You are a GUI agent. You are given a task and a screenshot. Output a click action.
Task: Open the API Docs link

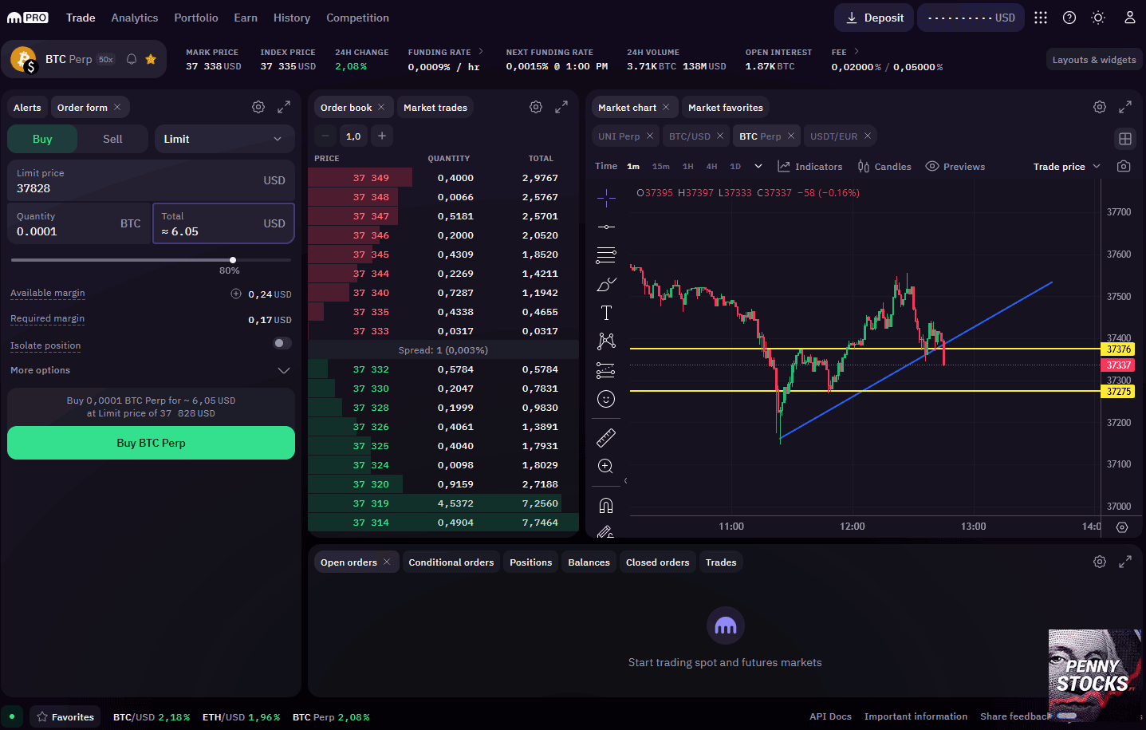click(830, 716)
